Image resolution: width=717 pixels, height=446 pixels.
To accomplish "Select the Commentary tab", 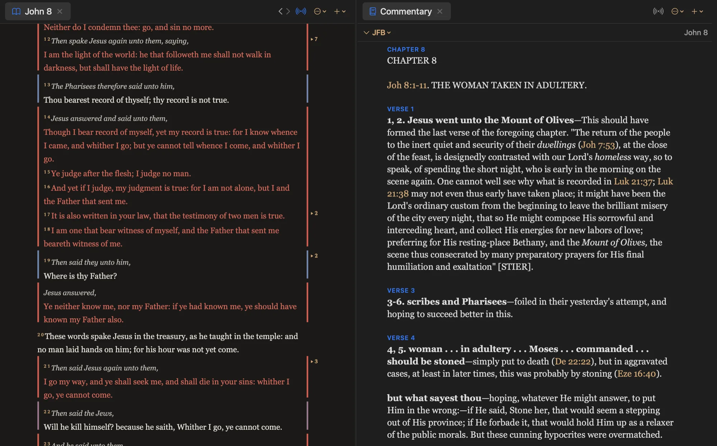I will [406, 11].
